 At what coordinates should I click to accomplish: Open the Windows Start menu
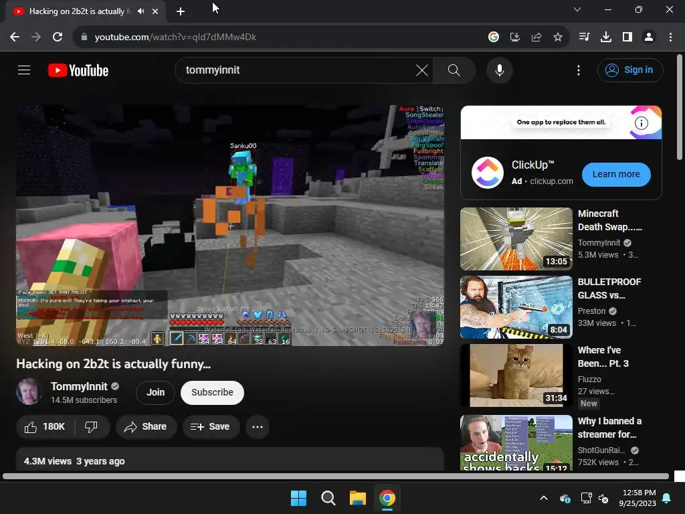point(299,498)
